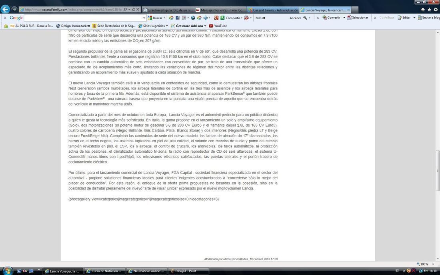Screen dimensions: 440x275
Task: Focus the Google toolbar search field
Action: [x=83, y=18]
